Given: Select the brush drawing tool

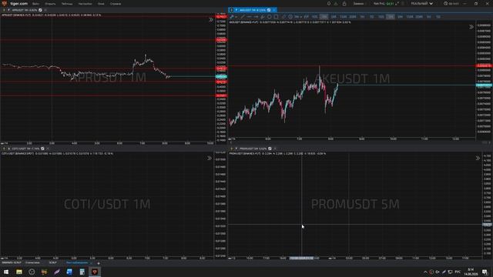Looking at the screenshot, I should click(x=263, y=17).
